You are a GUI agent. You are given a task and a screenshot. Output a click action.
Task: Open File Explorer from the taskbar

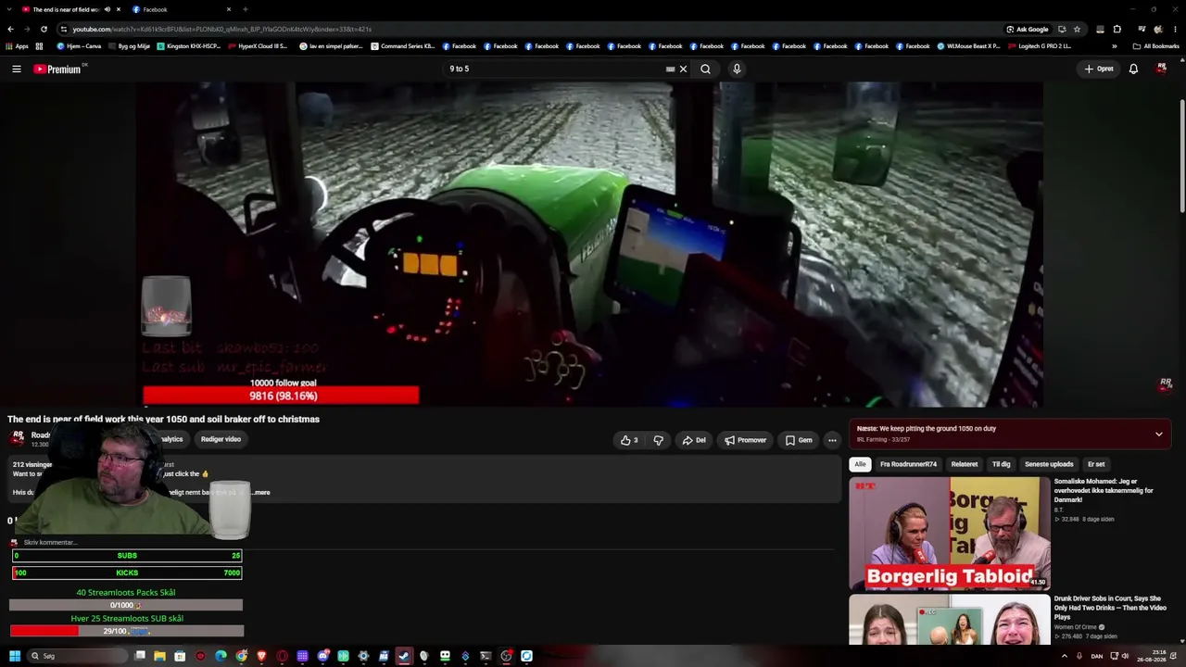pyautogui.click(x=159, y=656)
